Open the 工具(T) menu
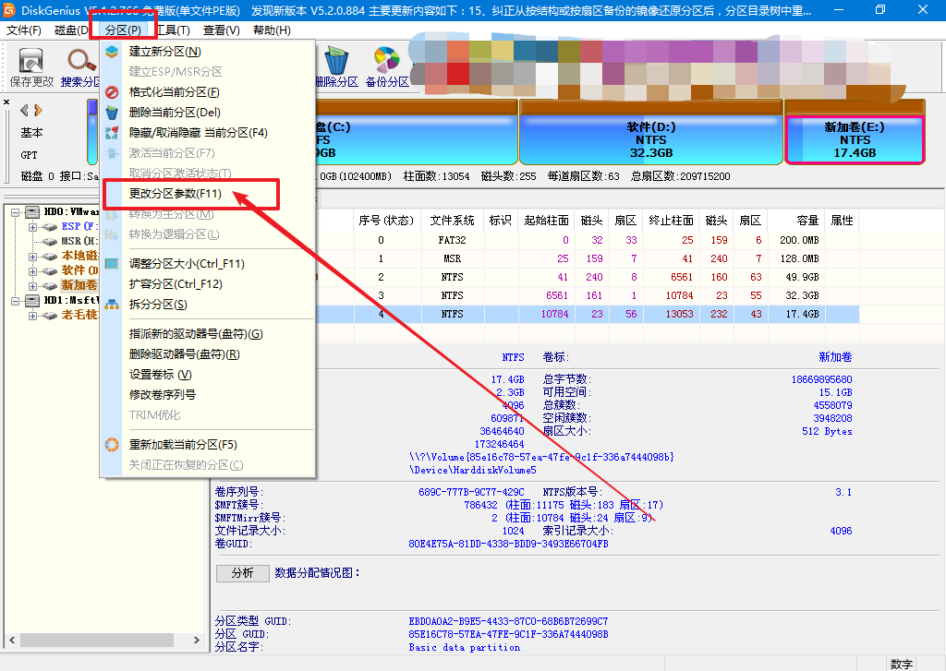Viewport: 946px width, 671px height. click(x=173, y=30)
